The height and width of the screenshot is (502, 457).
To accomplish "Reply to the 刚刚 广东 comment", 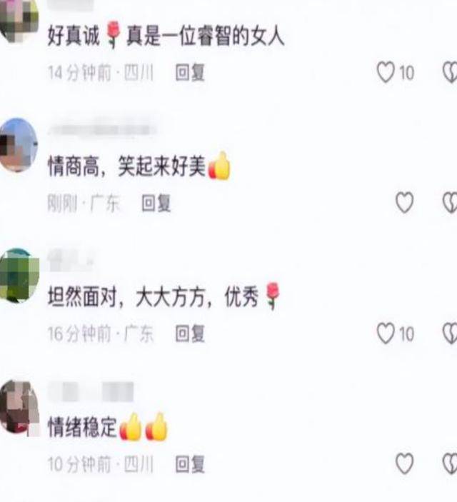I will tap(156, 203).
